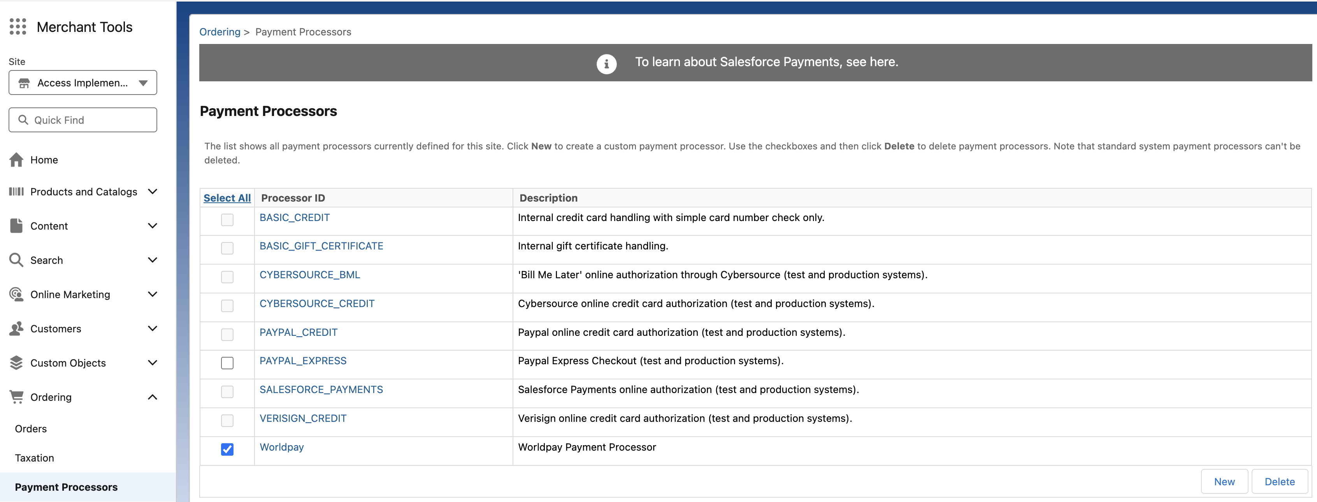Screen dimensions: 1317x502
Task: Click the info icon in banner
Action: (606, 64)
